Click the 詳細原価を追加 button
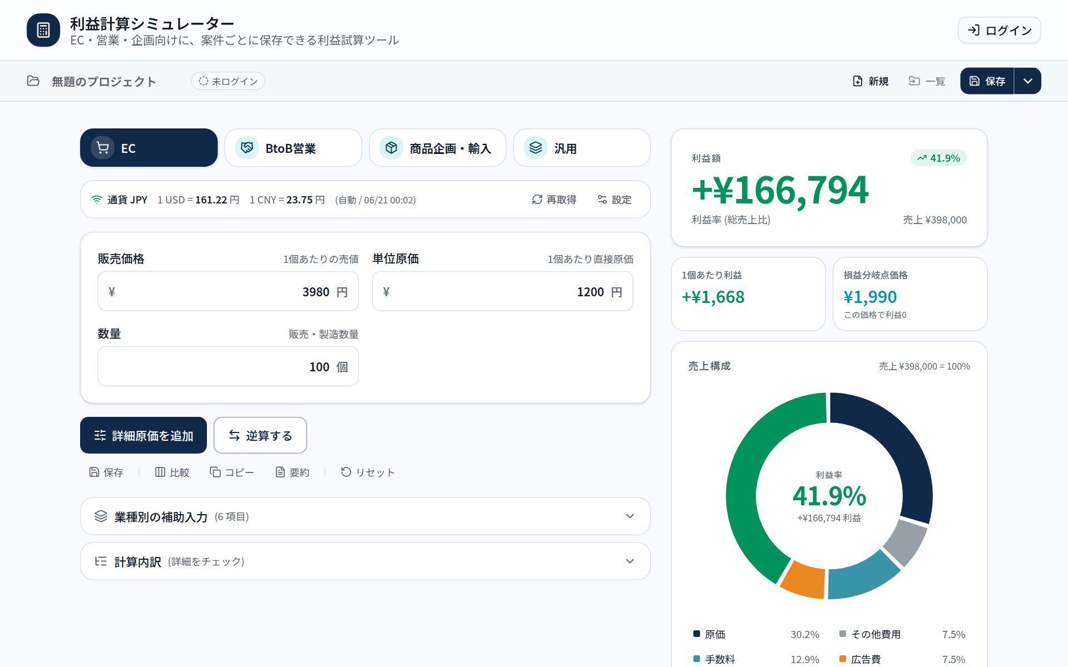The image size is (1068, 667). coord(144,435)
